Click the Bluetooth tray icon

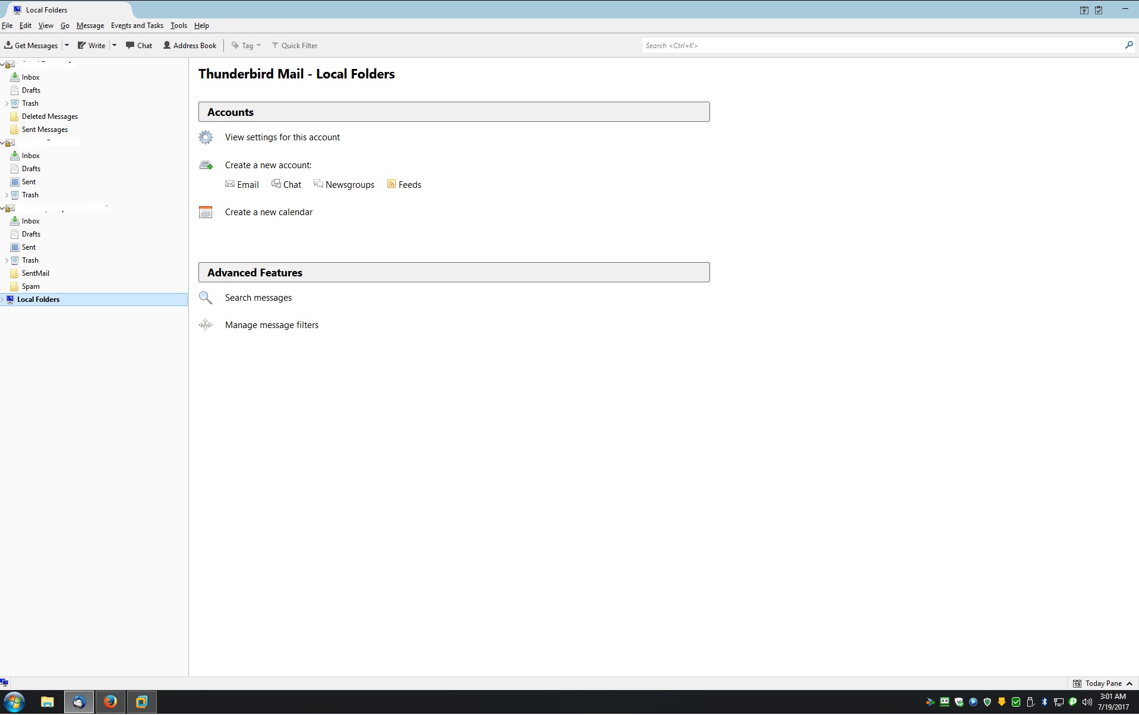(1045, 702)
